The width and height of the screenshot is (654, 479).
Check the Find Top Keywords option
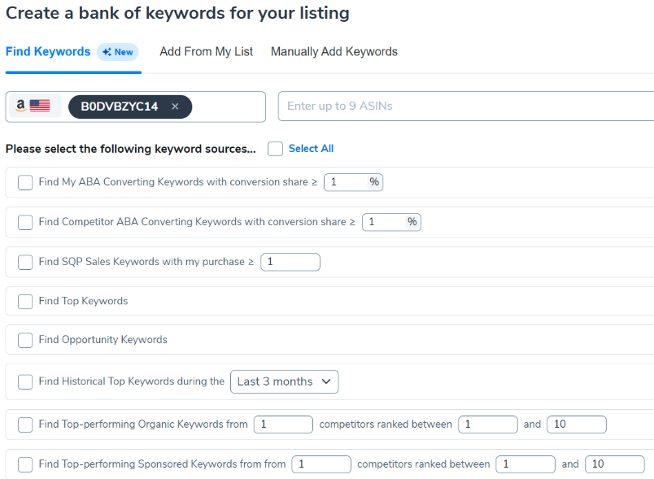pos(25,301)
